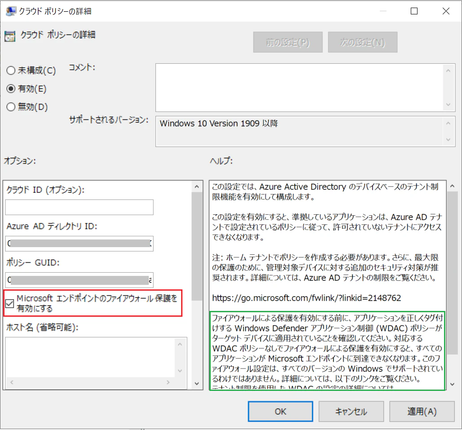This screenshot has height=430, width=462.
Task: Click the options pane scroll up arrow
Action: [x=197, y=187]
